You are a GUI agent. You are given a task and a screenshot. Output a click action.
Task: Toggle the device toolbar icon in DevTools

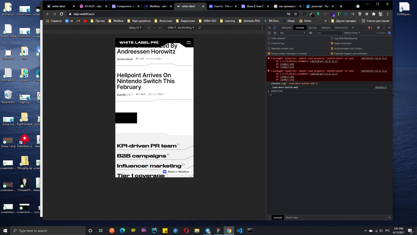coord(275,28)
